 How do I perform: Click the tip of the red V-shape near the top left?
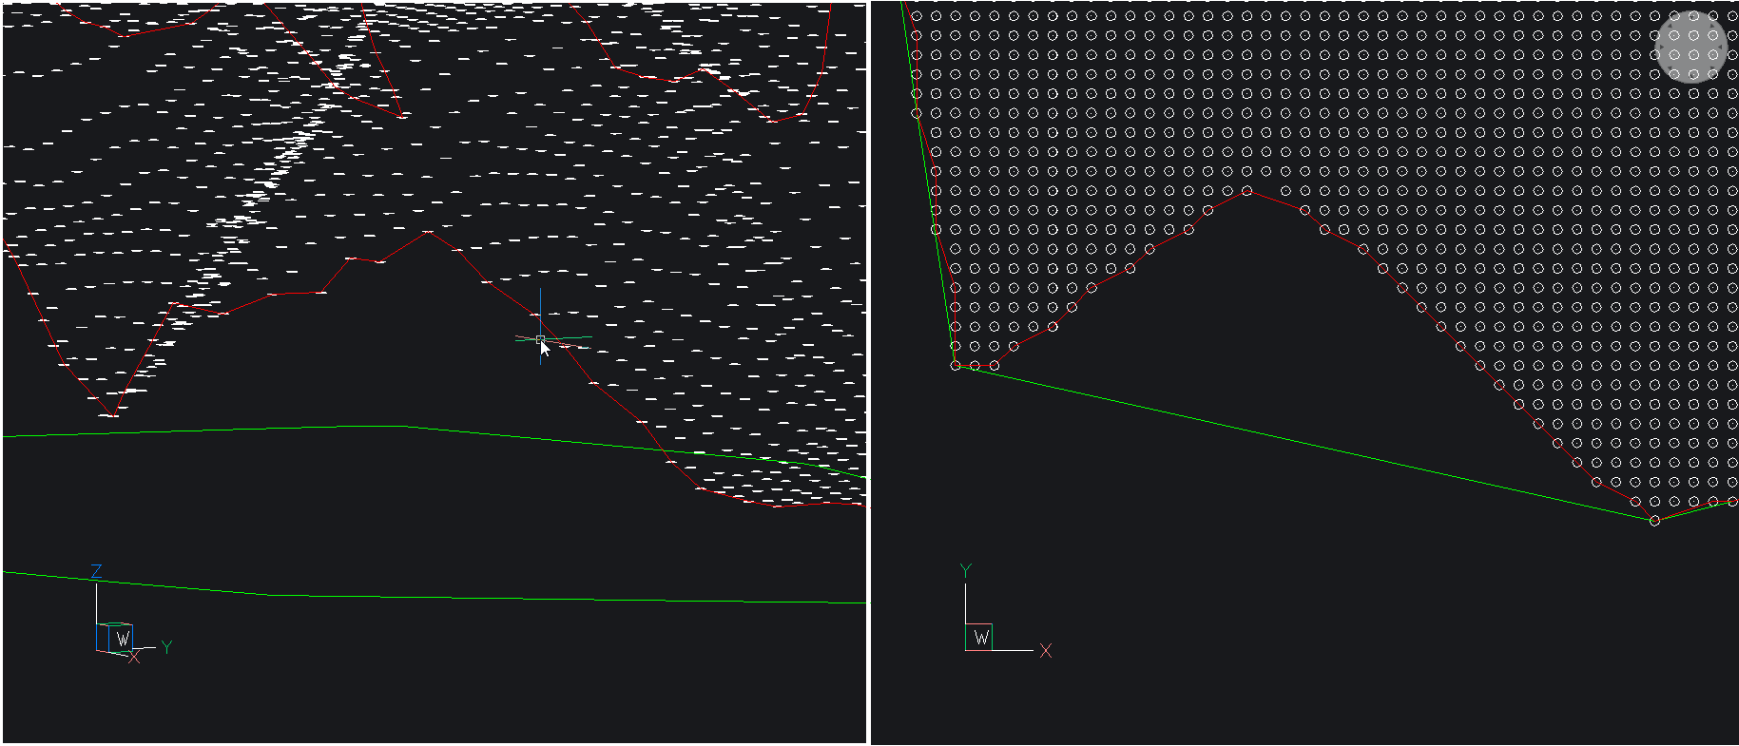[401, 116]
